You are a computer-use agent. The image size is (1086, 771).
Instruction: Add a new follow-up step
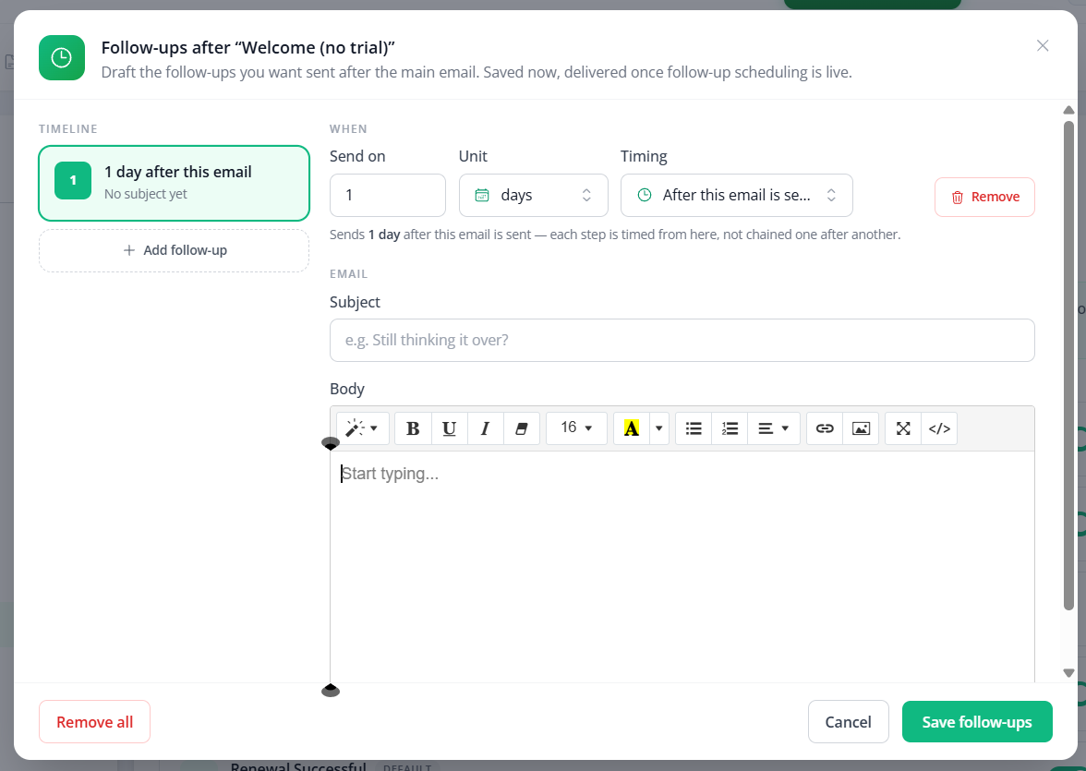pyautogui.click(x=174, y=250)
